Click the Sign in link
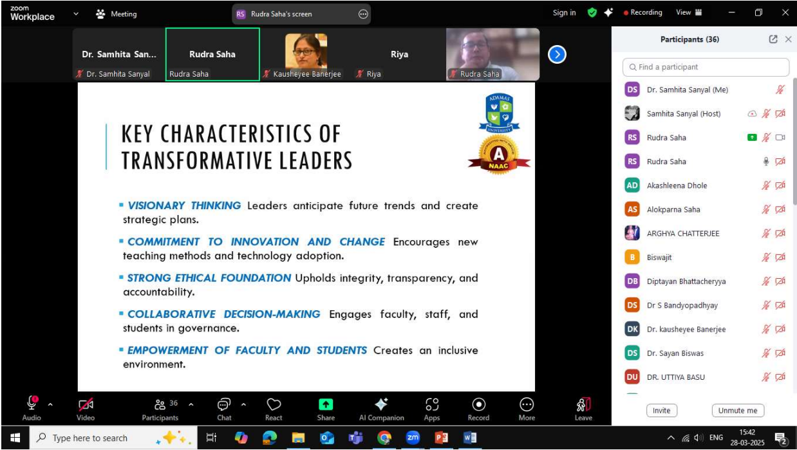This screenshot has width=797, height=450. click(564, 13)
